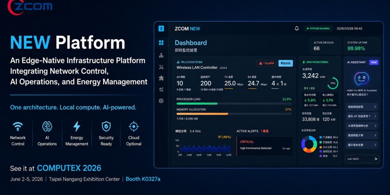
Task: Open the crossed-nodes network icon in sidebar
Action: click(161, 67)
